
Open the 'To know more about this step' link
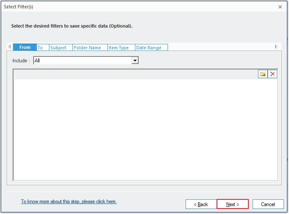(69, 201)
